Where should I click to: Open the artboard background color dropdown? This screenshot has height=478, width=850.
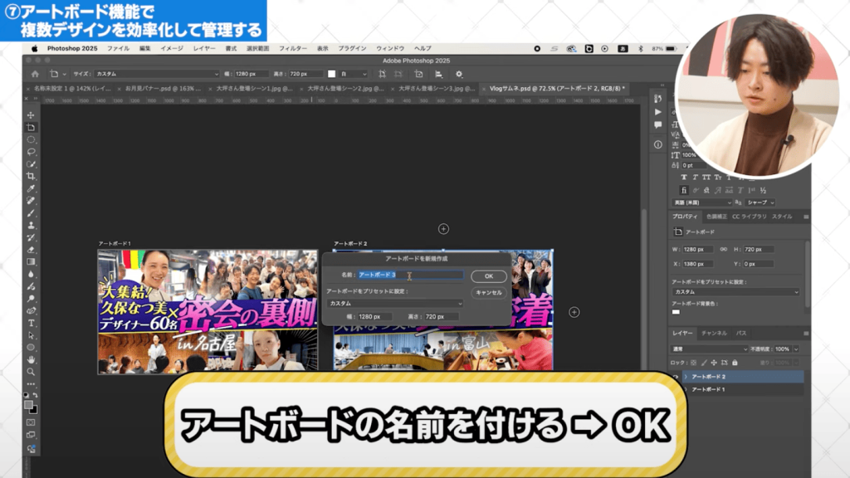[x=353, y=74]
